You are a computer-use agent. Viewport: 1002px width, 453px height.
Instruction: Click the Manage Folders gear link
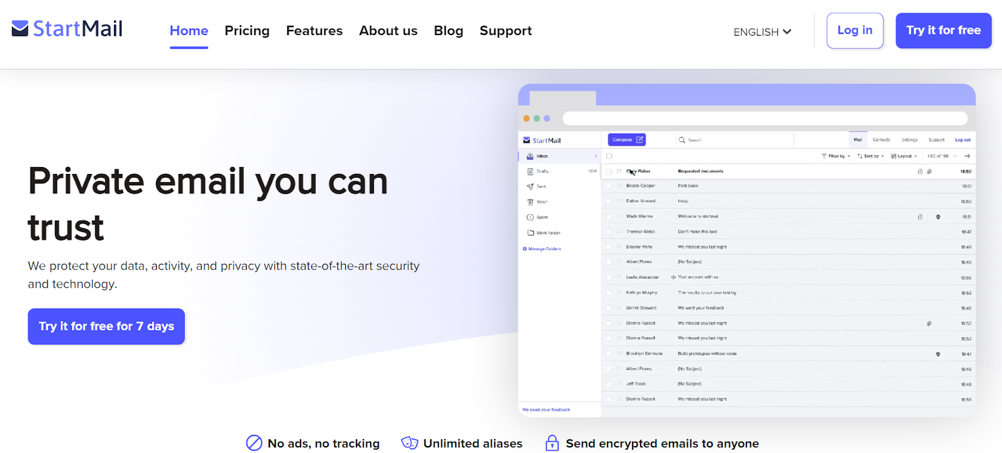pyautogui.click(x=542, y=249)
